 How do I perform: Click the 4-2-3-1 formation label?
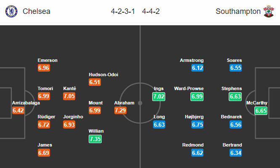(123, 11)
